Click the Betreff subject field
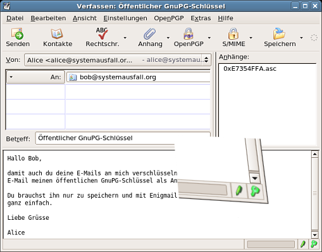This screenshot has height=252, width=322. 123,138
